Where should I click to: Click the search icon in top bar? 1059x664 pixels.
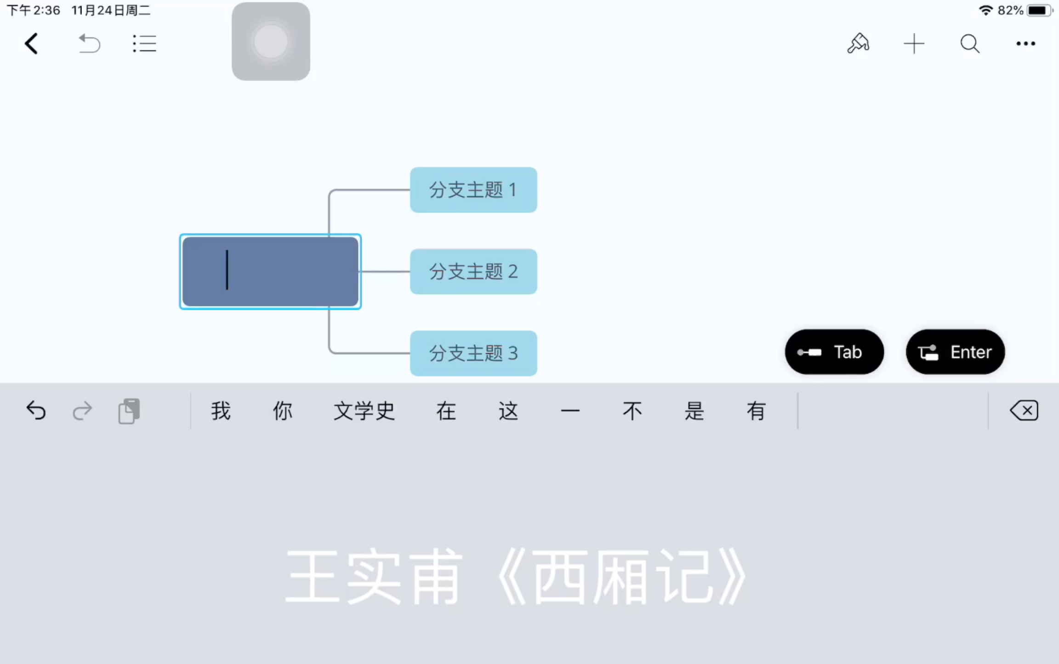(x=969, y=43)
